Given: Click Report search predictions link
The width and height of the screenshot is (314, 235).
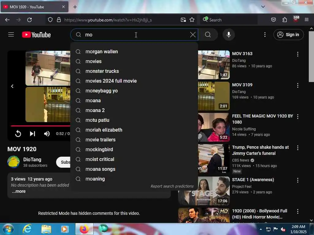Looking at the screenshot, I should [172, 186].
